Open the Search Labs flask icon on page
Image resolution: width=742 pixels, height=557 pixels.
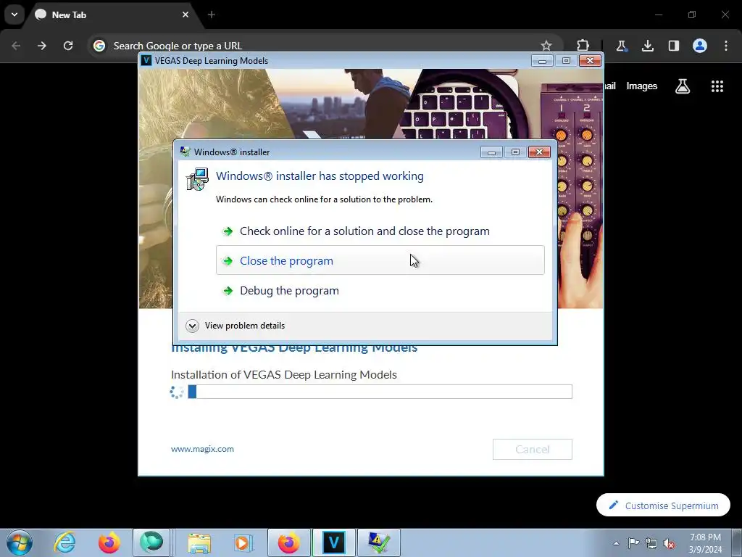tap(683, 86)
